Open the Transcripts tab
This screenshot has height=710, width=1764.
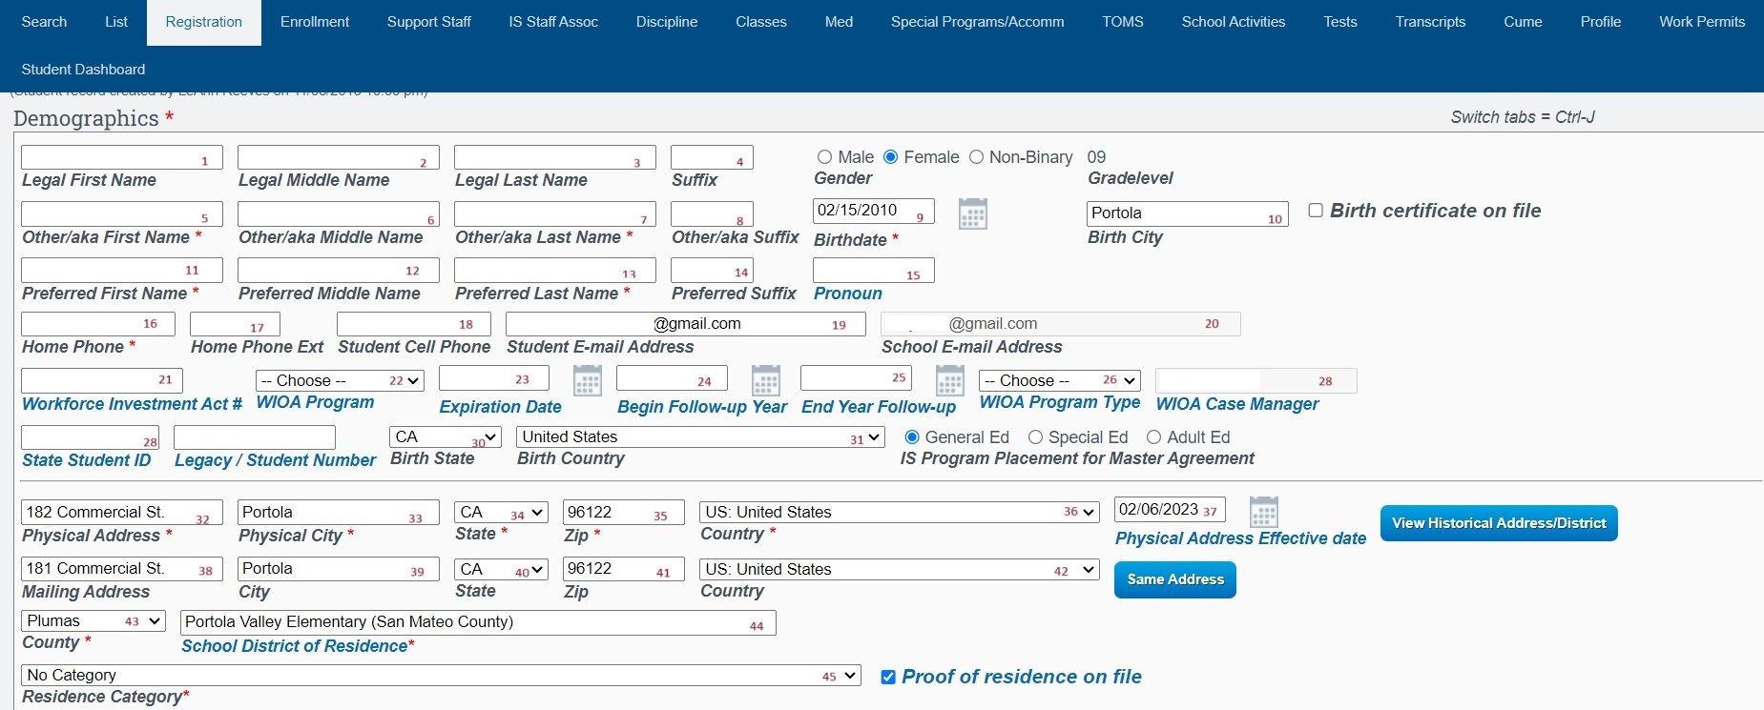1429,22
